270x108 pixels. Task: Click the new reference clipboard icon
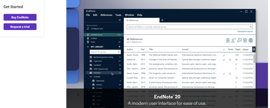[x=228, y=40]
